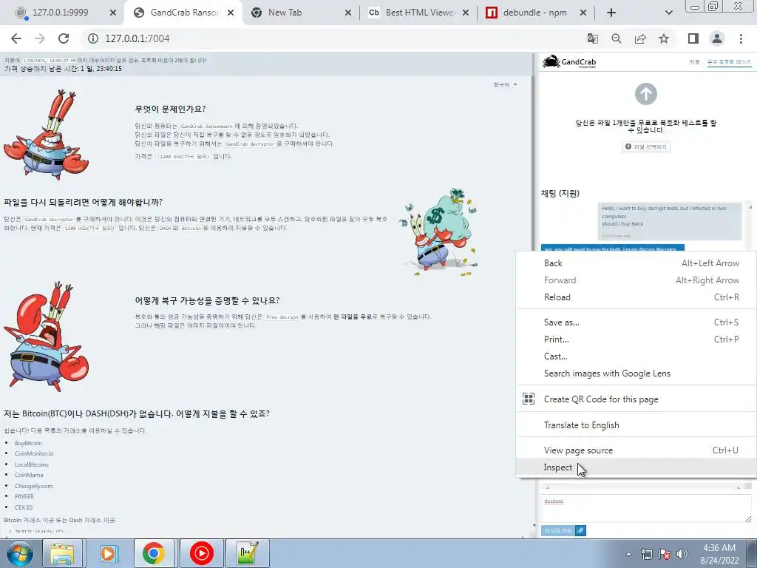Click the CEX.IO link
Viewport: 757px width, 568px height.
[24, 507]
